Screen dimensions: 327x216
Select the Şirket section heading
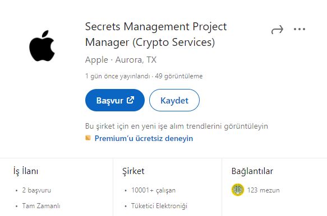pyautogui.click(x=133, y=171)
